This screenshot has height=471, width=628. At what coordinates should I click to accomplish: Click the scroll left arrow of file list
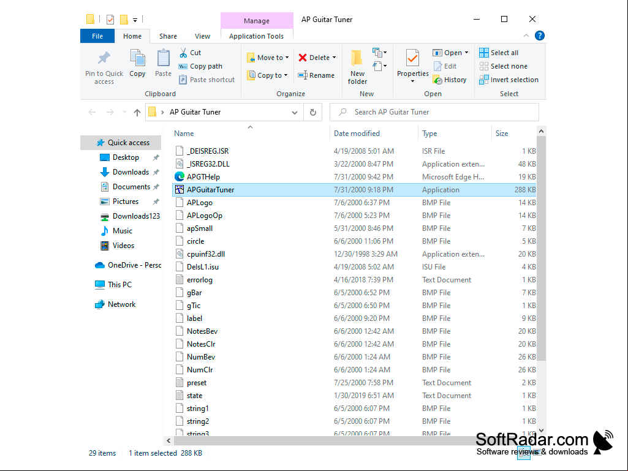click(x=168, y=440)
